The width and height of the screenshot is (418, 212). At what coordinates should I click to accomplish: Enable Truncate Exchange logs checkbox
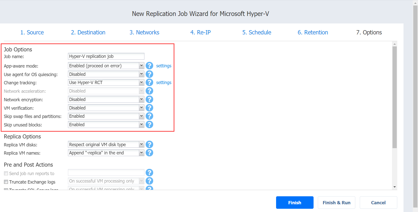click(6, 182)
